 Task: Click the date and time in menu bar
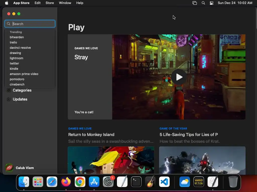[235, 3]
